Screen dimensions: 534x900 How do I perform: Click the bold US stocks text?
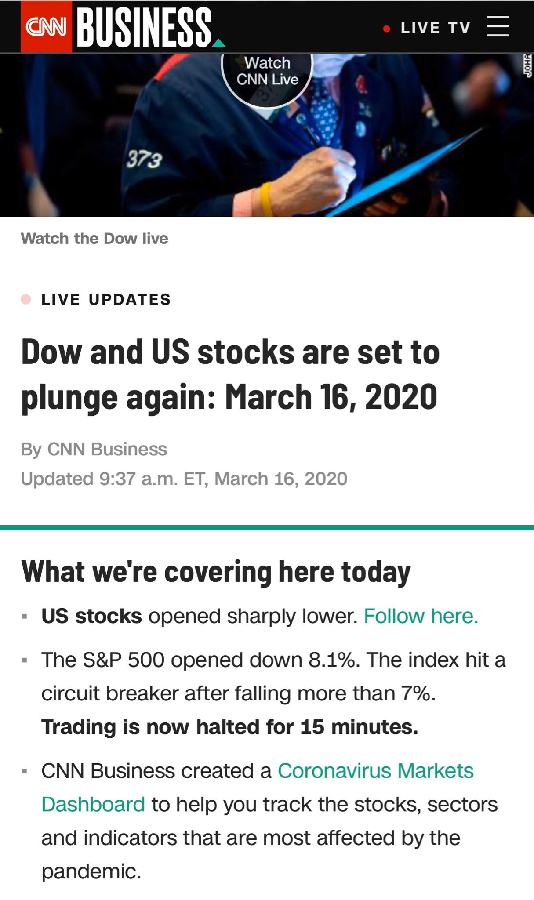[91, 616]
